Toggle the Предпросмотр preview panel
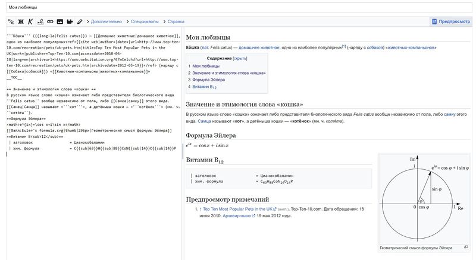Image resolution: width=476 pixels, height=260 pixels. (x=450, y=21)
